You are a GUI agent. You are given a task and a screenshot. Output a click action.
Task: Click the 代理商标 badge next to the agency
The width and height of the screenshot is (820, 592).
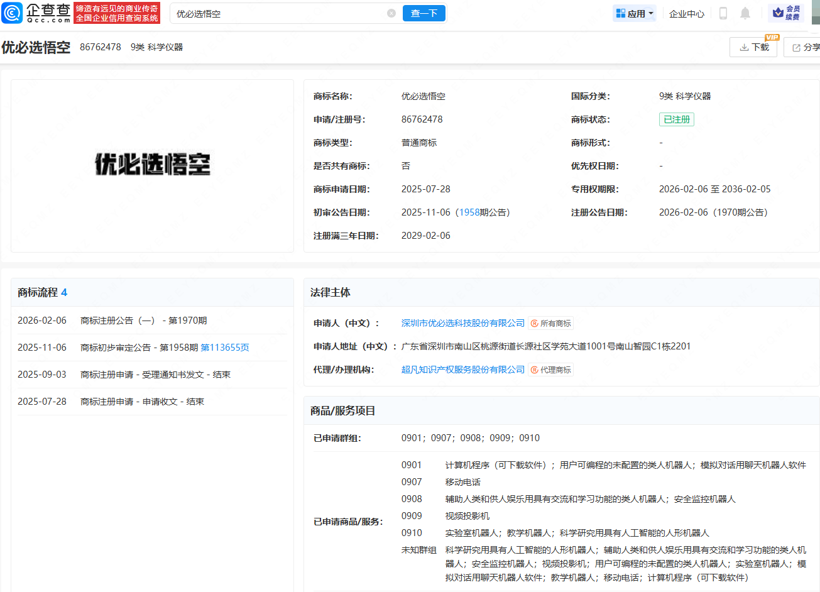coord(550,370)
